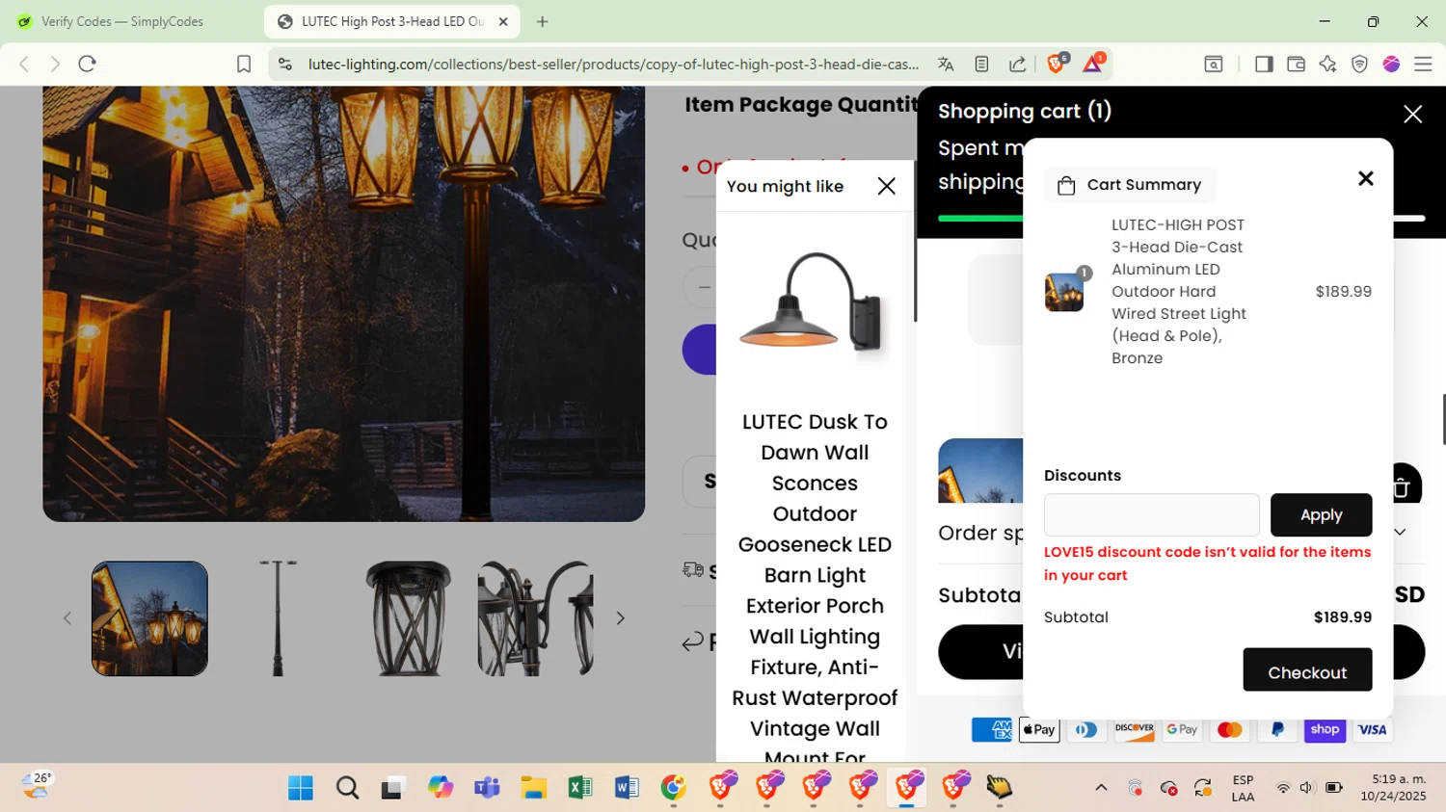Viewport: 1446px width, 812px height.
Task: Select the full lamp post thumbnail
Action: [278, 618]
